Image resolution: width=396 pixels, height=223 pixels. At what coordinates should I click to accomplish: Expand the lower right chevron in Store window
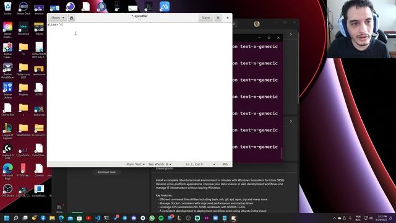click(291, 121)
